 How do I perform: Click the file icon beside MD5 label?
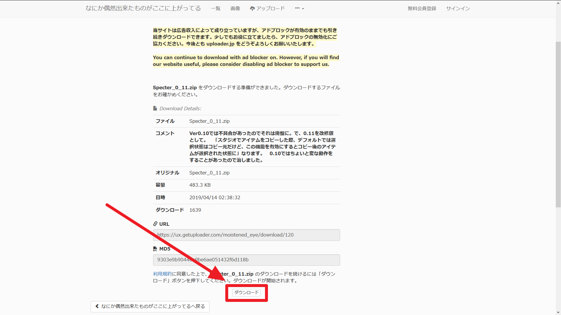(x=155, y=249)
